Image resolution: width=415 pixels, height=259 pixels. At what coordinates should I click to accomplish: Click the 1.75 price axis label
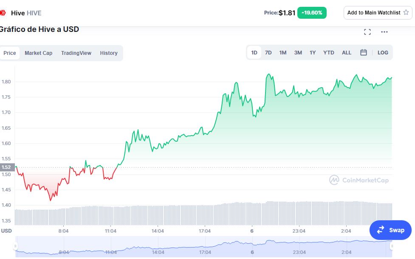[6, 97]
